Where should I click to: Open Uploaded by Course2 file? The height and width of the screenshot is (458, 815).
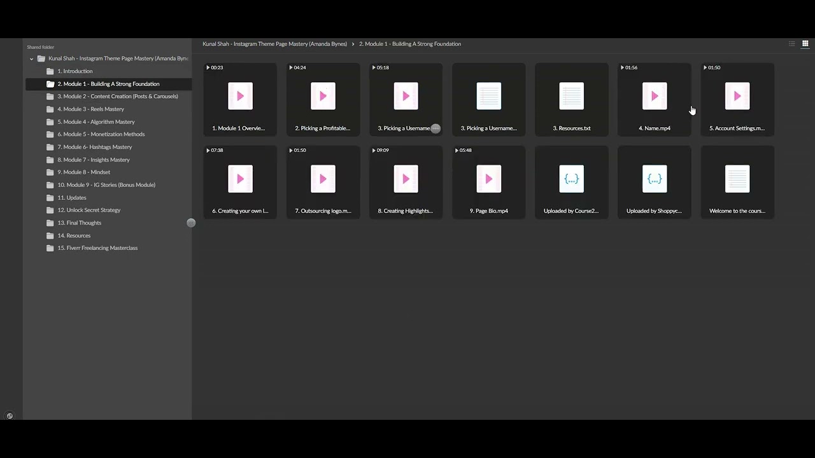[572, 182]
